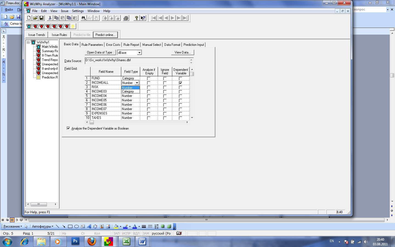
Task: Click the Copy icon in WizWhy toolbar
Action: (56, 18)
